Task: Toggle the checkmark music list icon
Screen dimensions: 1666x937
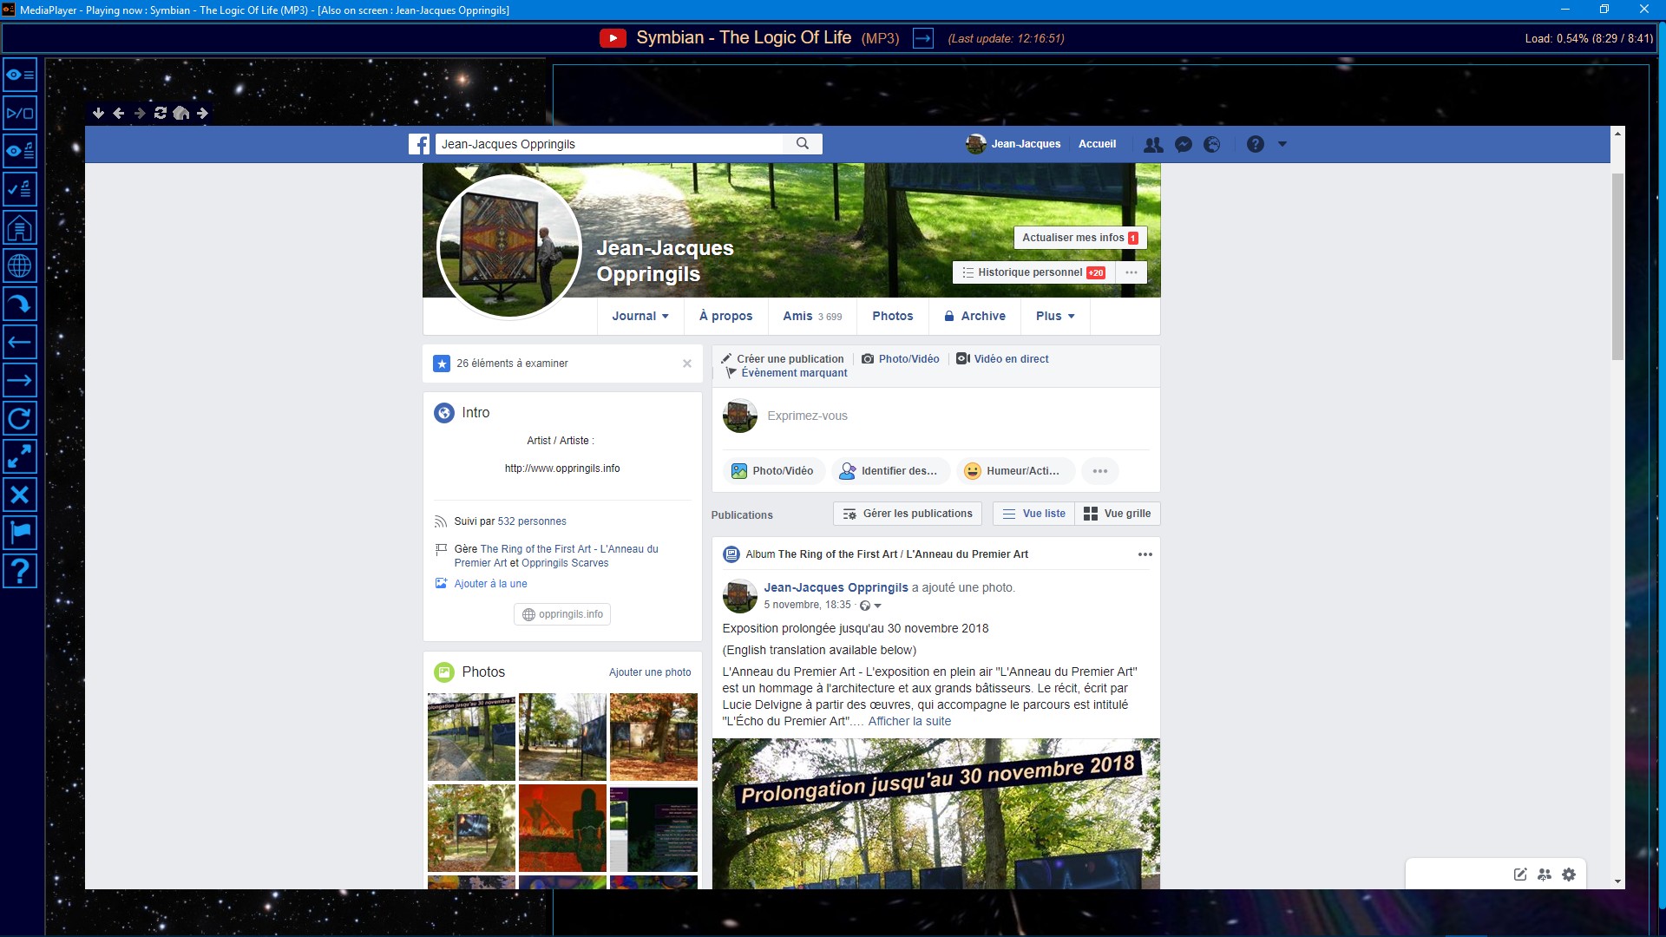Action: (x=19, y=188)
